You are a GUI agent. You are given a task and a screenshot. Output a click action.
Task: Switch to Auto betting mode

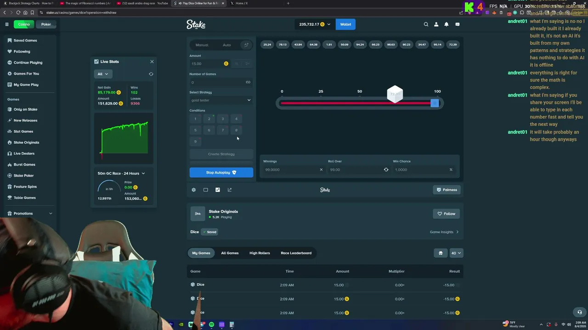click(x=227, y=45)
